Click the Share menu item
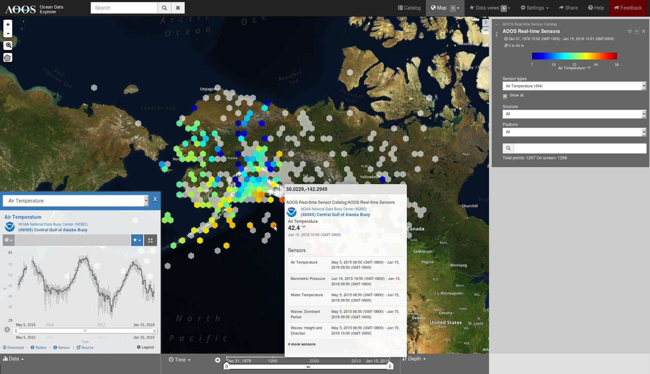 pos(568,8)
